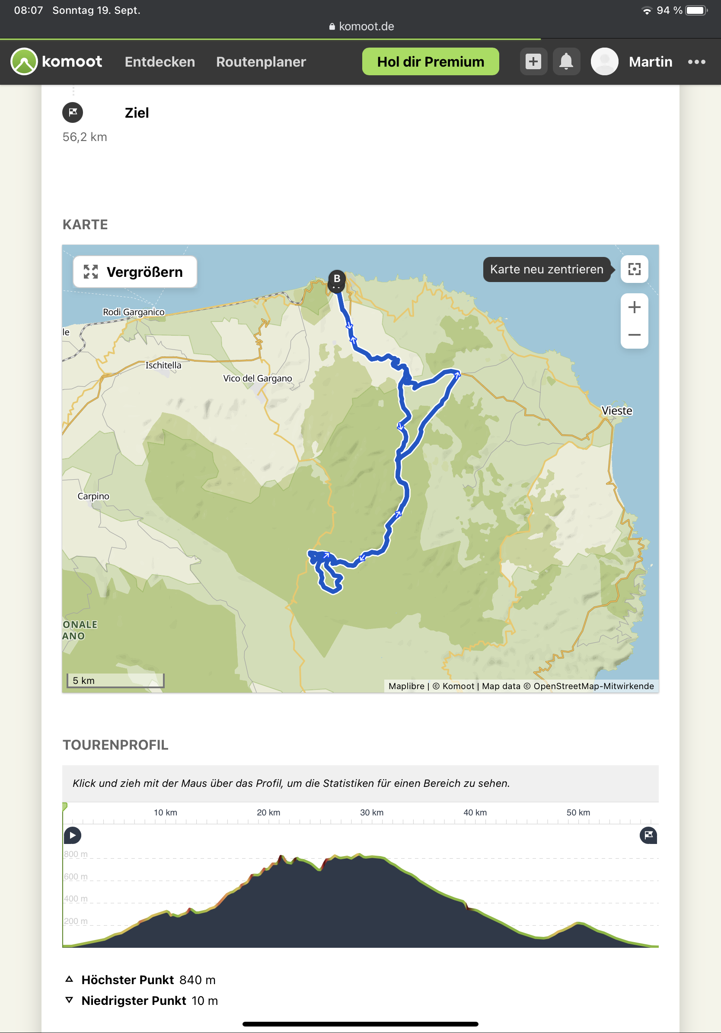
Task: Click the finish flag on elevation profile
Action: 648,835
